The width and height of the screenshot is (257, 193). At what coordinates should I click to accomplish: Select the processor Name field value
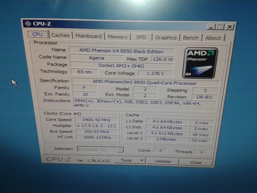click(122, 51)
